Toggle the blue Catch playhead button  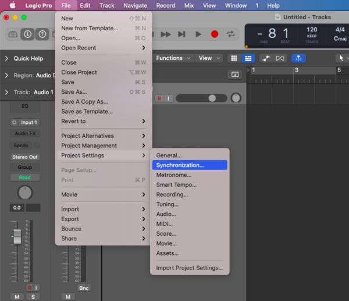pyautogui.click(x=299, y=58)
